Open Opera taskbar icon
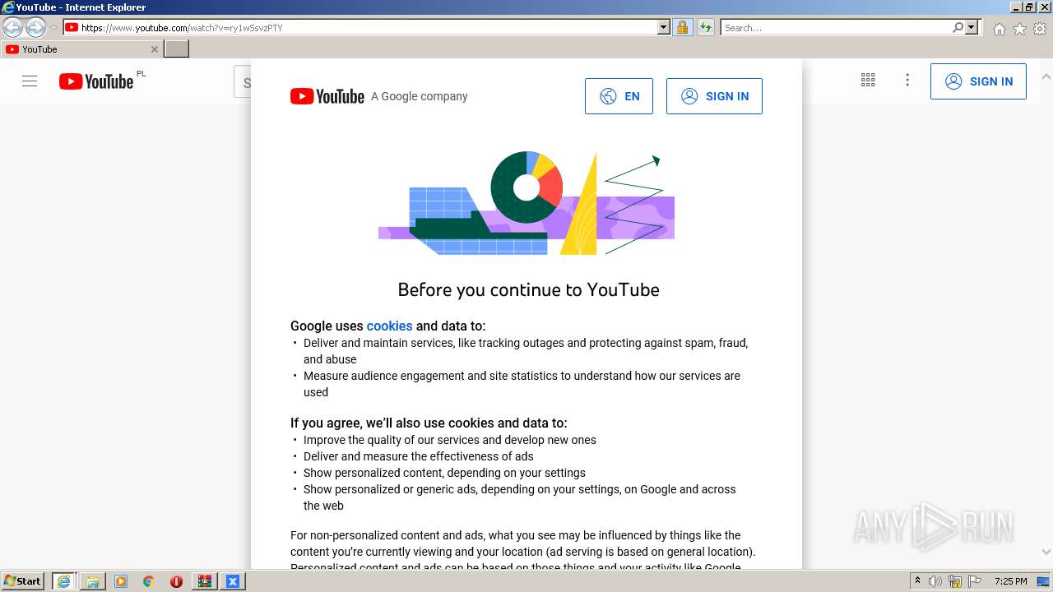Viewport: 1053px width, 592px height. click(x=176, y=581)
